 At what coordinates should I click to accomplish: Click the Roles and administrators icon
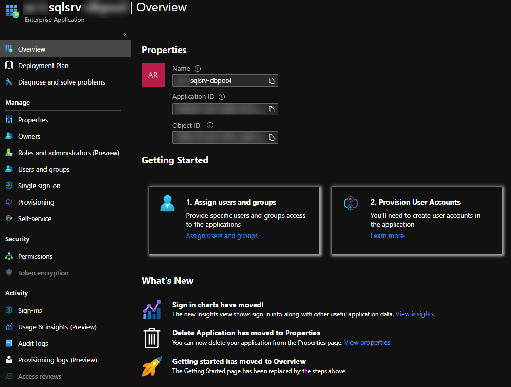point(9,153)
